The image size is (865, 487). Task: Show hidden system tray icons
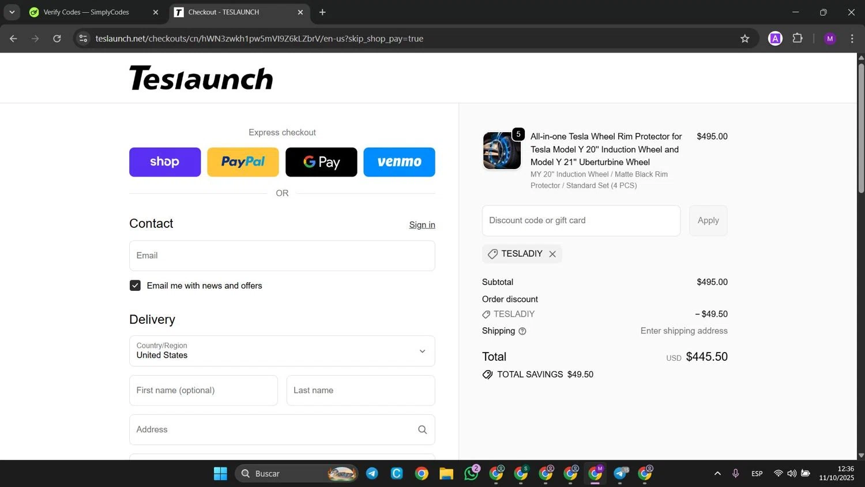click(717, 474)
